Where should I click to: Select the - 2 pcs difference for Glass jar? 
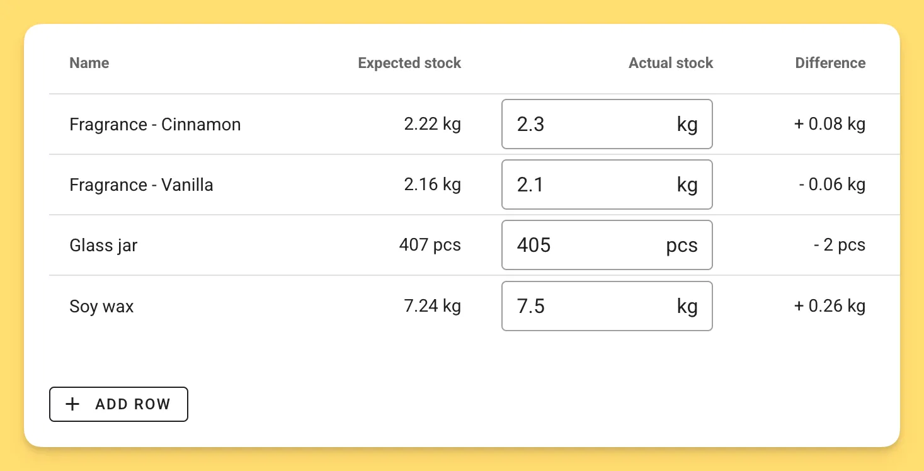[x=840, y=245]
